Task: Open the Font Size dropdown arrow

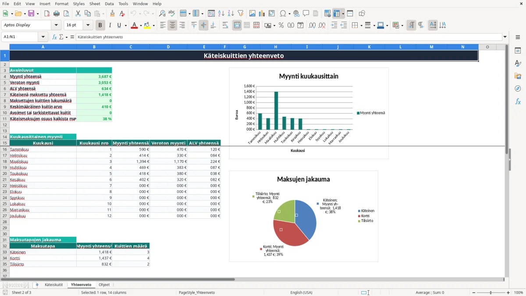Action: [88, 25]
